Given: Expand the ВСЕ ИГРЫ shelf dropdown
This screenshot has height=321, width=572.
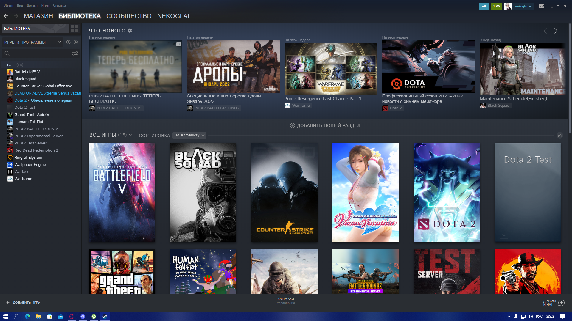Looking at the screenshot, I should pos(130,135).
